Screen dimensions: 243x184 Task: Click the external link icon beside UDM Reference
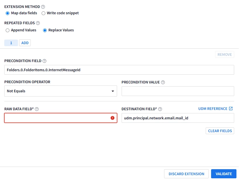(231, 109)
